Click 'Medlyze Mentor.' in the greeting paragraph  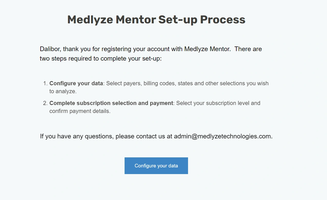click(x=208, y=49)
